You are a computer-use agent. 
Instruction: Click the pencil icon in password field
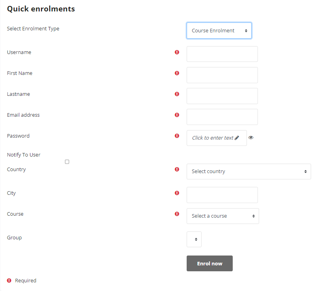pos(237,138)
